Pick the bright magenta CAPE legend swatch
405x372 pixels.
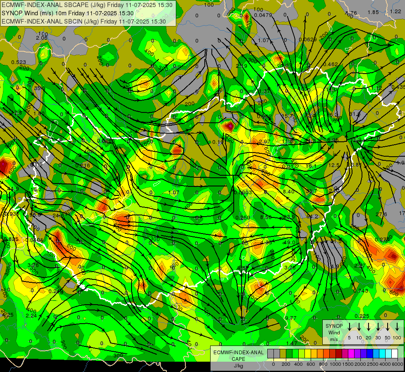click(x=351, y=353)
